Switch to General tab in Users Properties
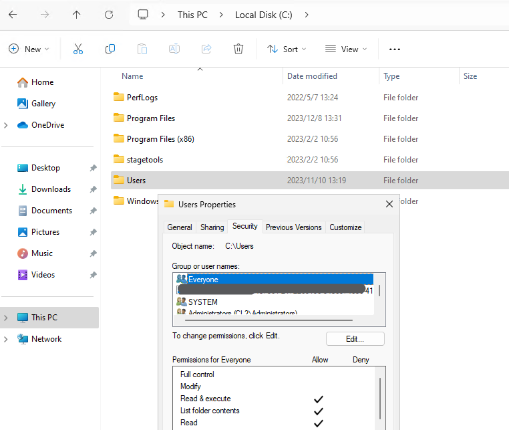Screen dimensions: 509x430 [x=180, y=227]
